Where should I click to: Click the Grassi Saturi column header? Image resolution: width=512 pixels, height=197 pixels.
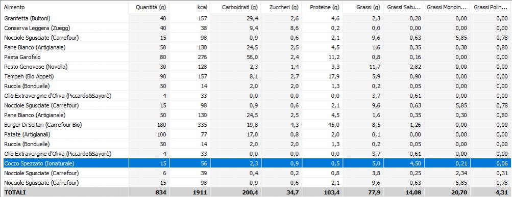pyautogui.click(x=404, y=7)
